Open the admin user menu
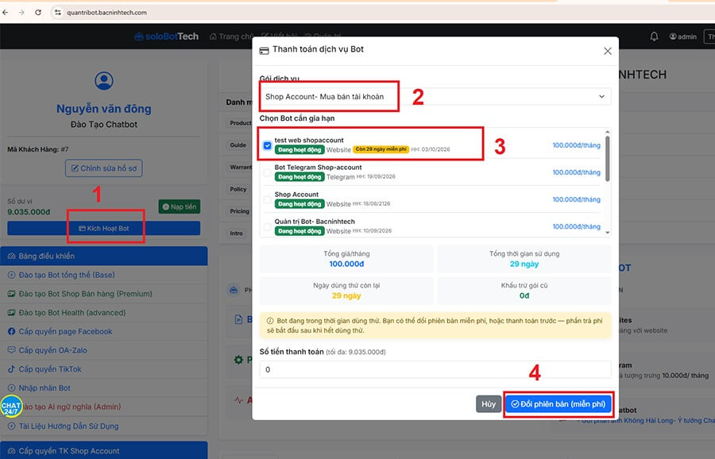715x459 pixels. pyautogui.click(x=682, y=37)
